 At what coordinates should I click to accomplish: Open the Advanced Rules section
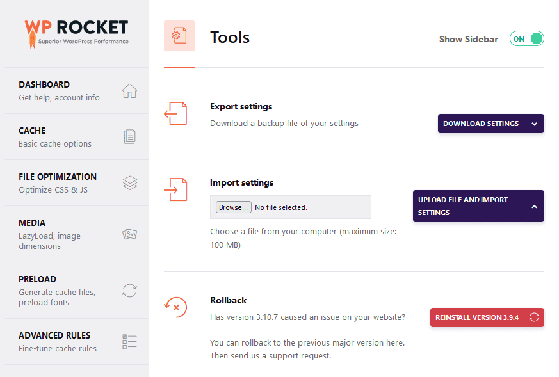pos(77,341)
